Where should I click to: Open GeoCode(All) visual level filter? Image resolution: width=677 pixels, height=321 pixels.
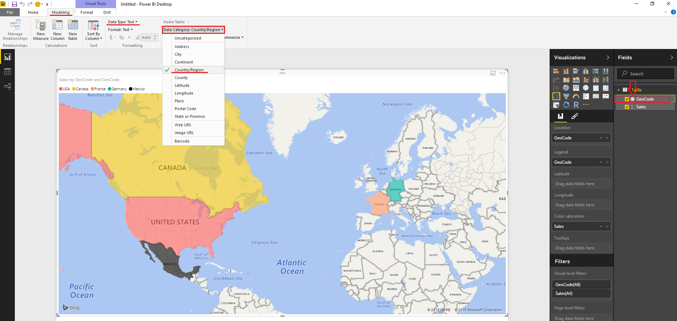581,285
